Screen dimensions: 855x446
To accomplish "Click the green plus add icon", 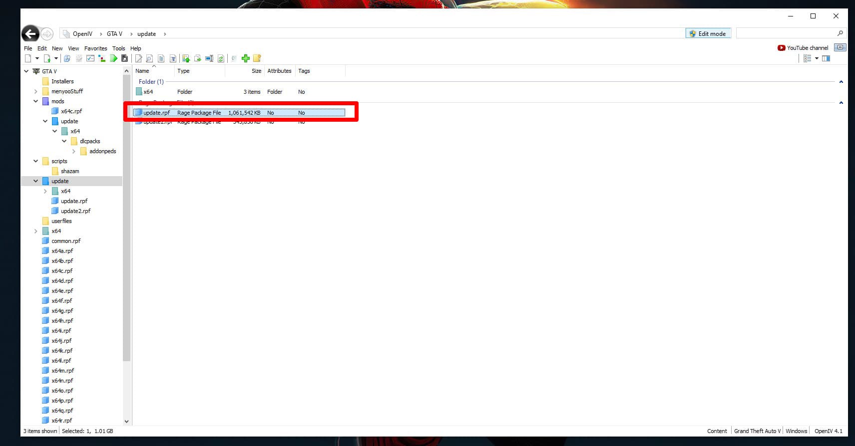I will [x=245, y=58].
